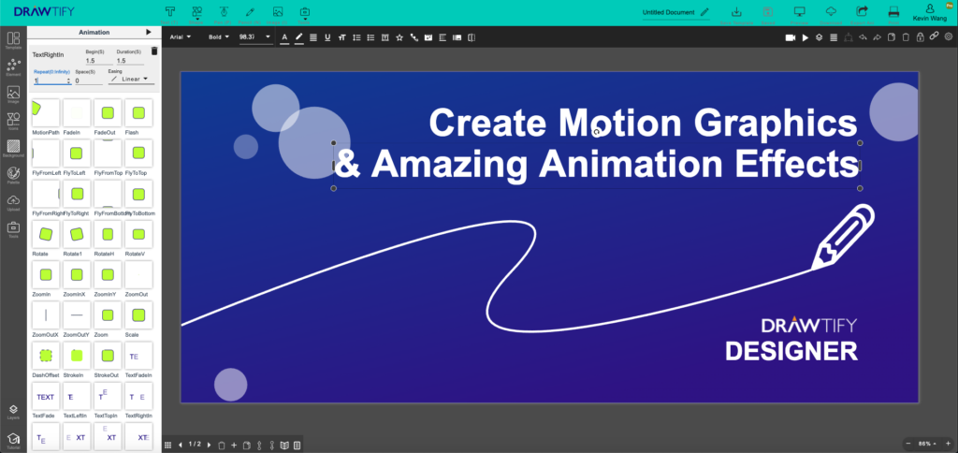Click the Duration(S) input field
958x453 pixels.
click(130, 61)
